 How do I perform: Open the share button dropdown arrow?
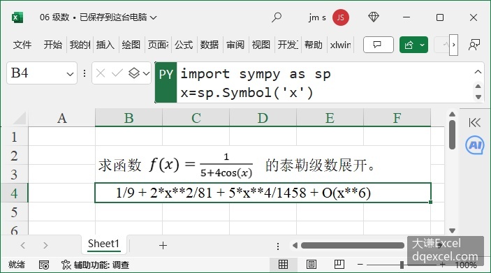click(x=423, y=45)
